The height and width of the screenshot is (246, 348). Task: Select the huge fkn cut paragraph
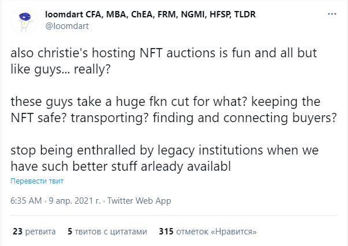coord(173,109)
